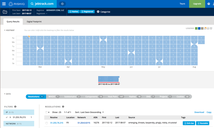This screenshot has height=128, width=214.
Task: Open the history clock icon
Action: (x=62, y=4)
